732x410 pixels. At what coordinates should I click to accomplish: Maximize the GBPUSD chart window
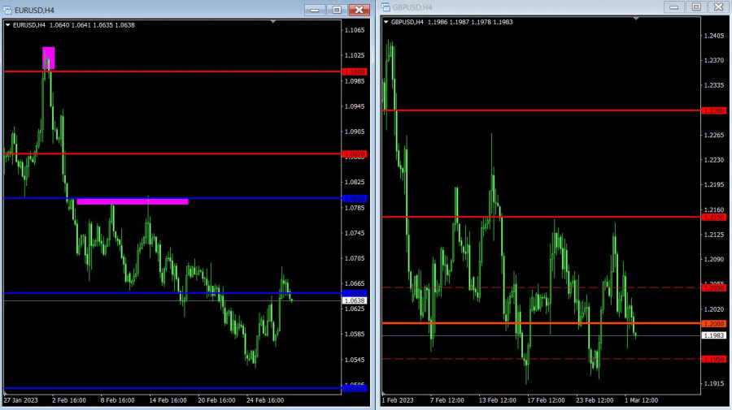[695, 6]
